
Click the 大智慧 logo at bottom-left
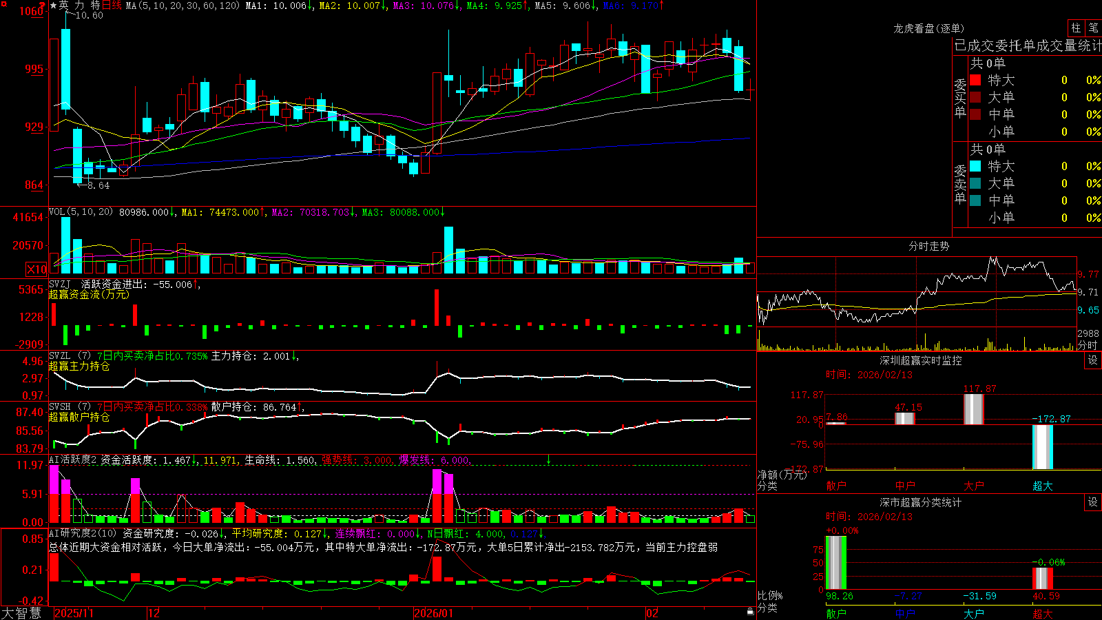pos(22,613)
